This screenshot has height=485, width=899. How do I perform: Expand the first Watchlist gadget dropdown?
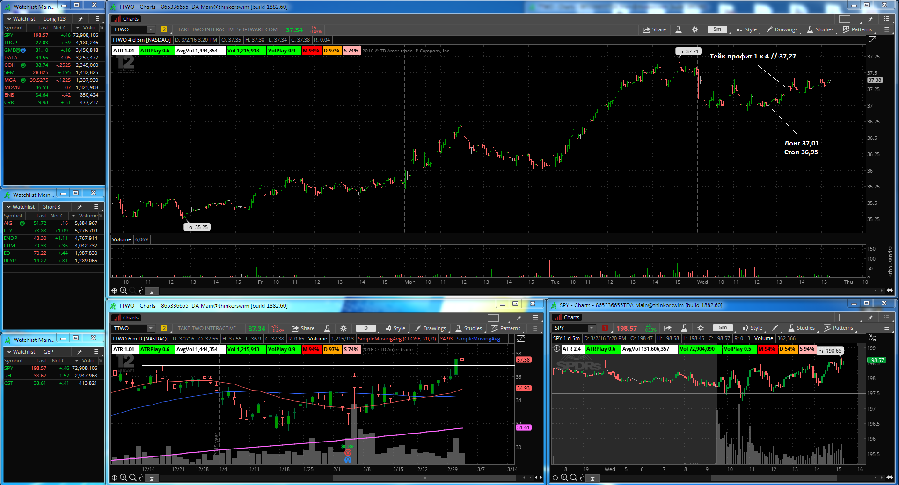click(x=21, y=19)
